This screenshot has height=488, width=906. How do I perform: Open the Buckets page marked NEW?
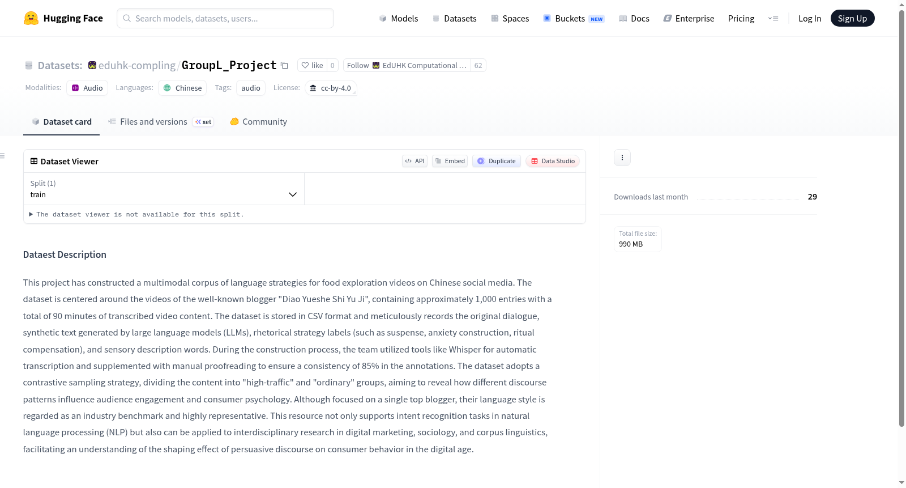coord(574,18)
